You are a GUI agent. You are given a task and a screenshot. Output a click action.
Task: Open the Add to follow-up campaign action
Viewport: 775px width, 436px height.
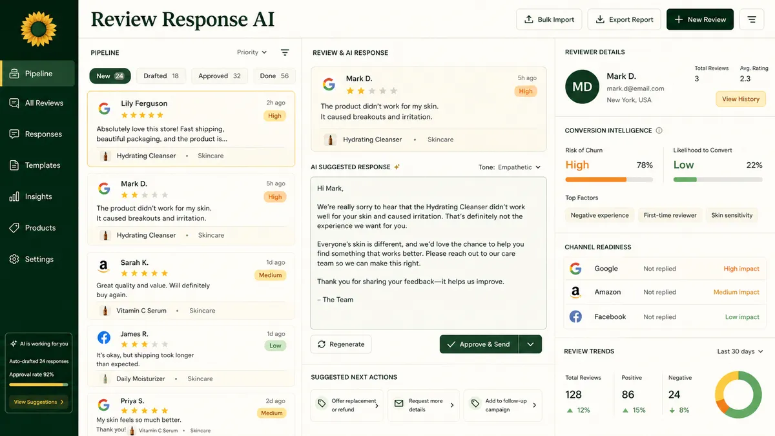pyautogui.click(x=502, y=405)
